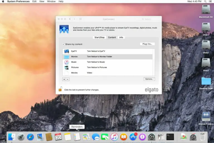Click the Options... button

(149, 79)
